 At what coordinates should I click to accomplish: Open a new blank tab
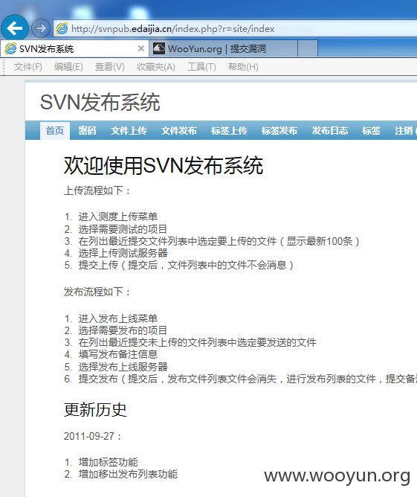point(308,49)
